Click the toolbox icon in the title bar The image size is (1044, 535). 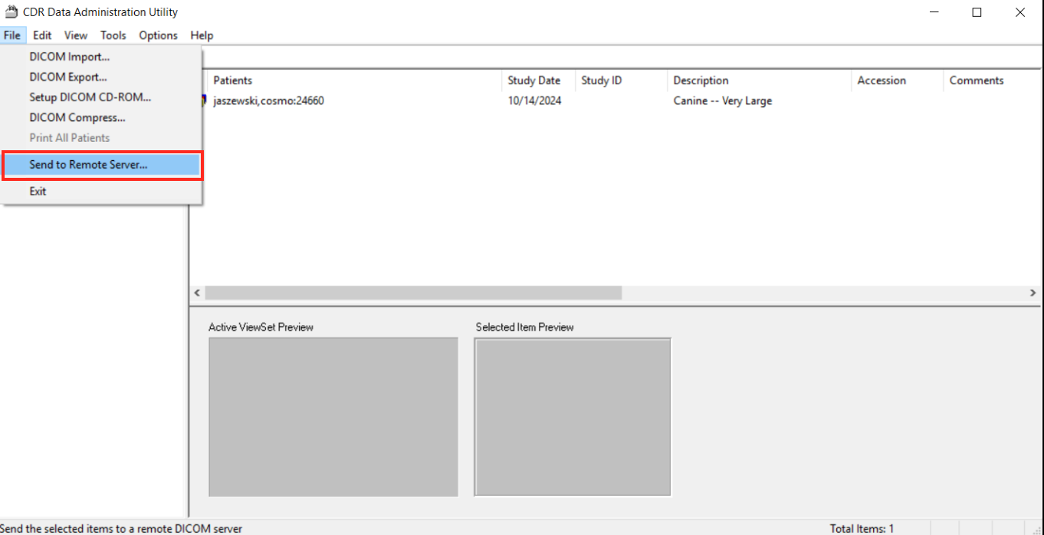pyautogui.click(x=10, y=11)
